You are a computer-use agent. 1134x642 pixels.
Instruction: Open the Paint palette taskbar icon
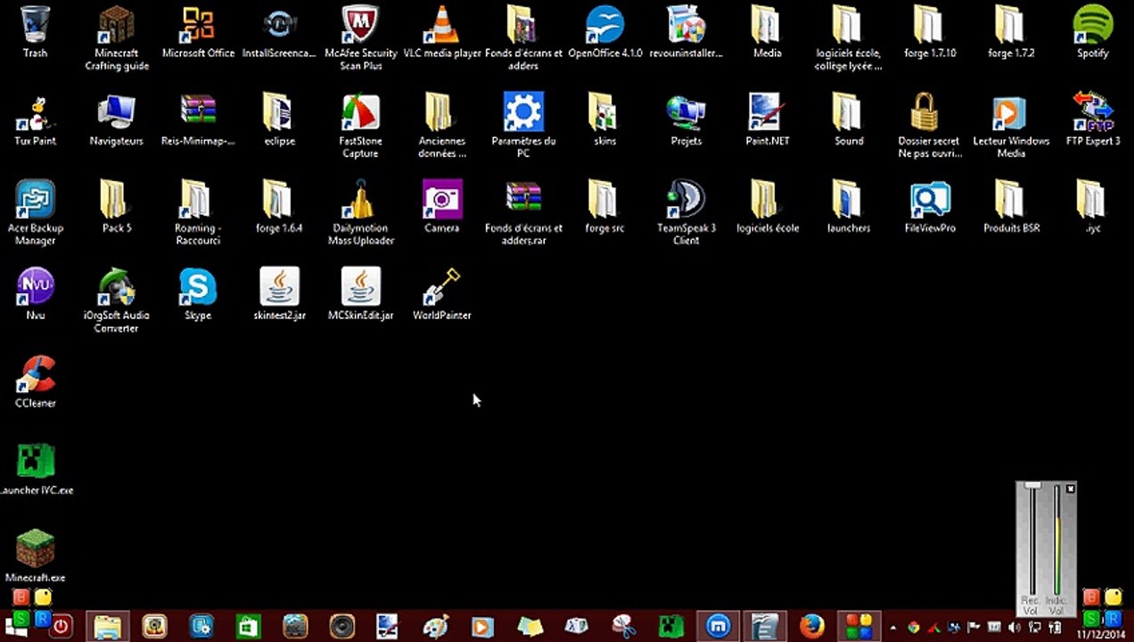coord(436,627)
